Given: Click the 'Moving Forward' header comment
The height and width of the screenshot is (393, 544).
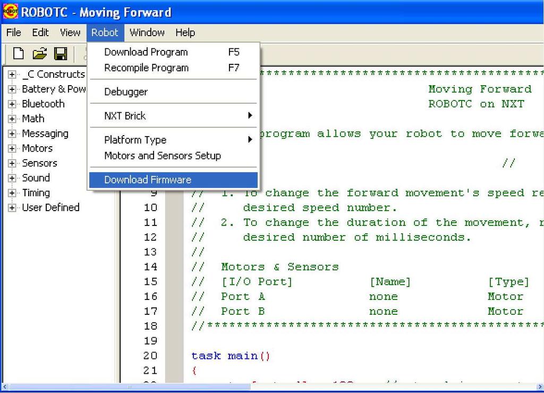Looking at the screenshot, I should [480, 89].
